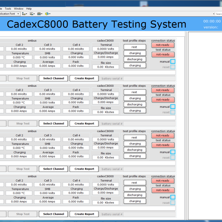Click Create Report in the second channel
This screenshot has height=222, width=222.
coord(84,123)
